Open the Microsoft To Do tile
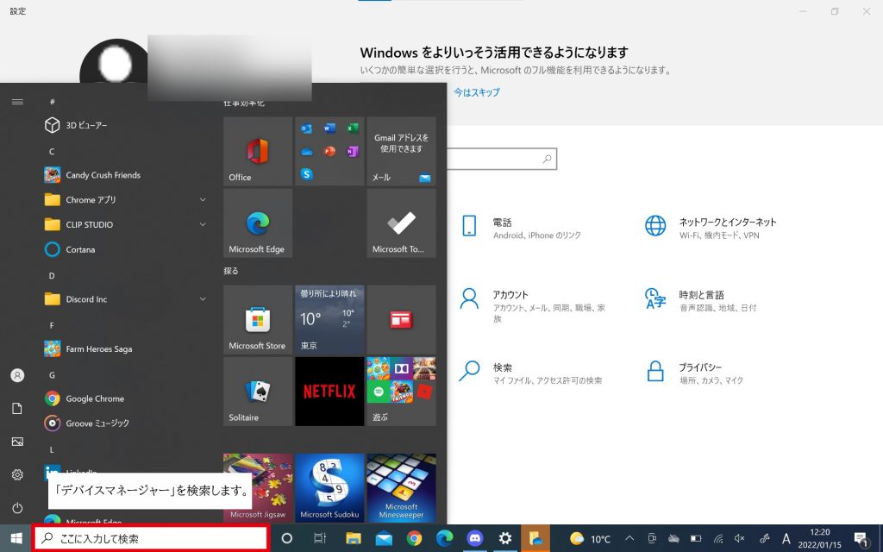This screenshot has width=883, height=552. point(401,223)
